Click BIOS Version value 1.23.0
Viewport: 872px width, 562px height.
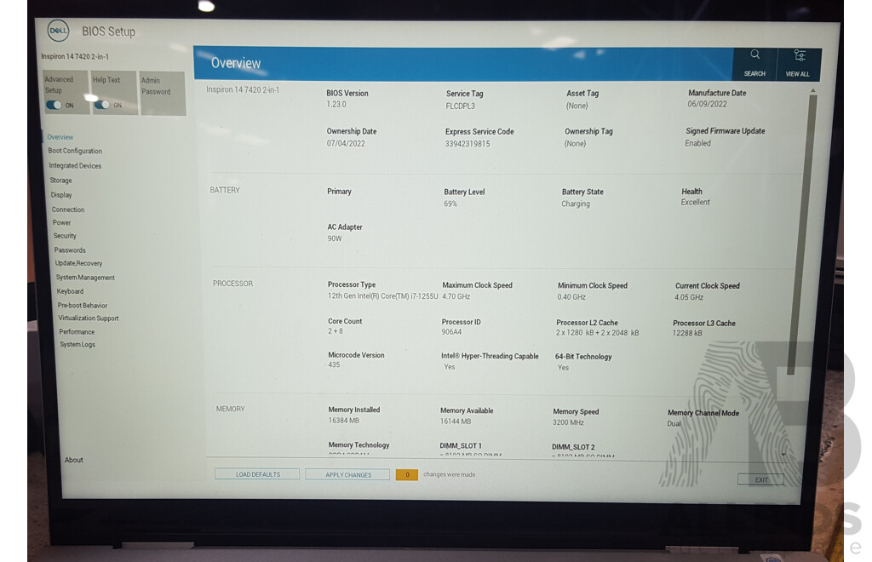pyautogui.click(x=336, y=104)
